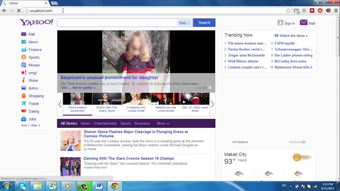Click the Dating heart icon
This screenshot has height=191, width=340.
click(x=24, y=111)
